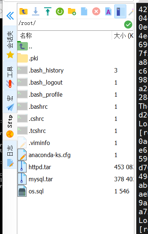Click the os.sql database icon
This screenshot has height=234, width=148.
point(22,191)
